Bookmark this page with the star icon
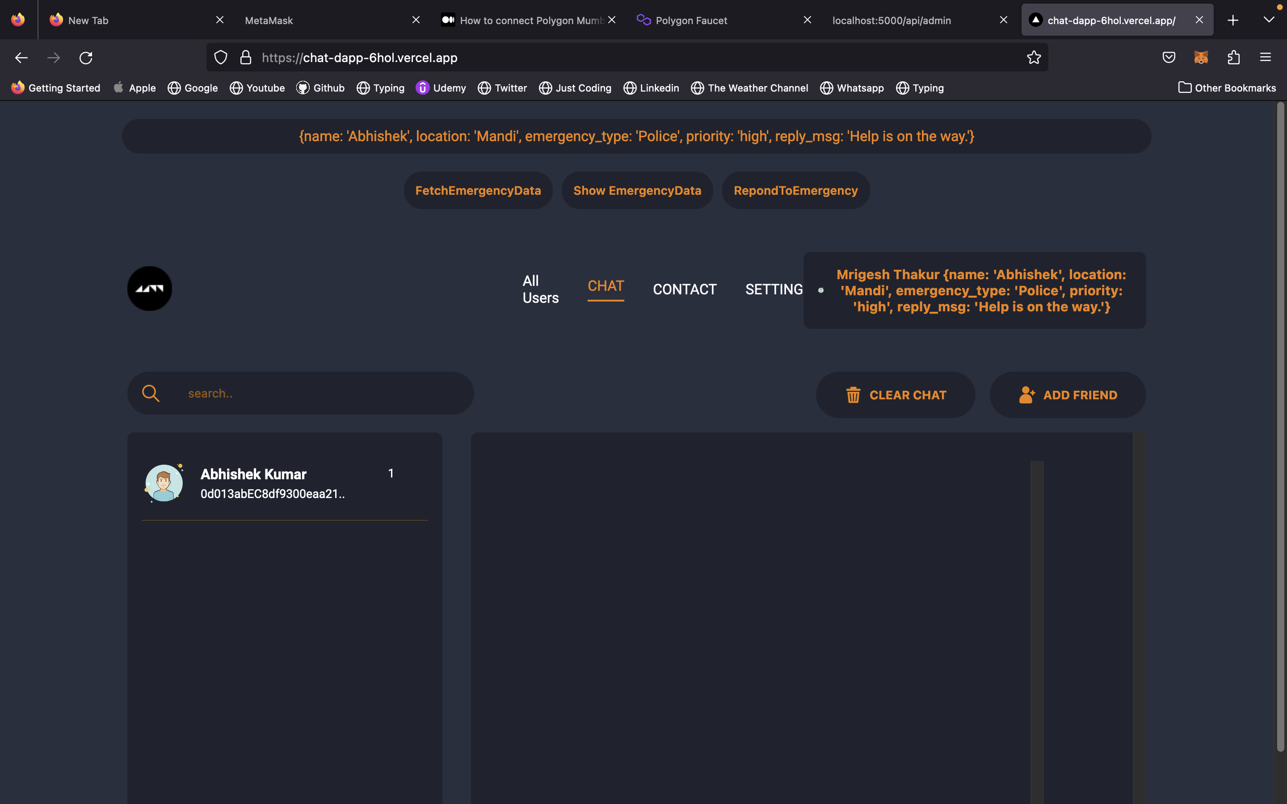 pyautogui.click(x=1033, y=58)
